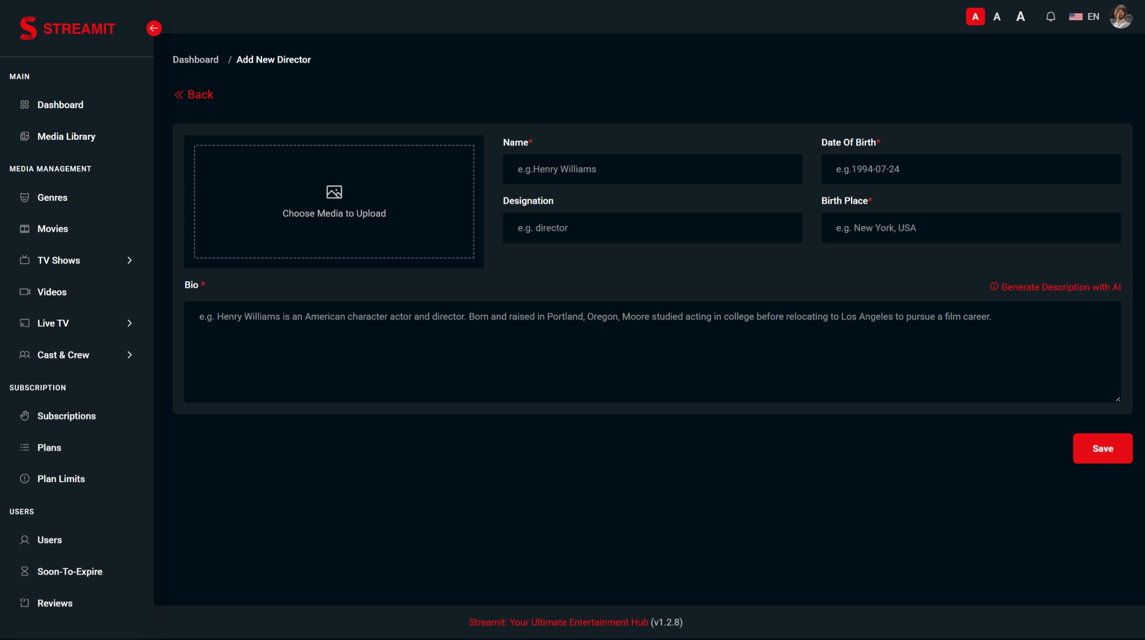Focus the Date Of Birth field
Screen dimensions: 1145x640
pos(971,169)
